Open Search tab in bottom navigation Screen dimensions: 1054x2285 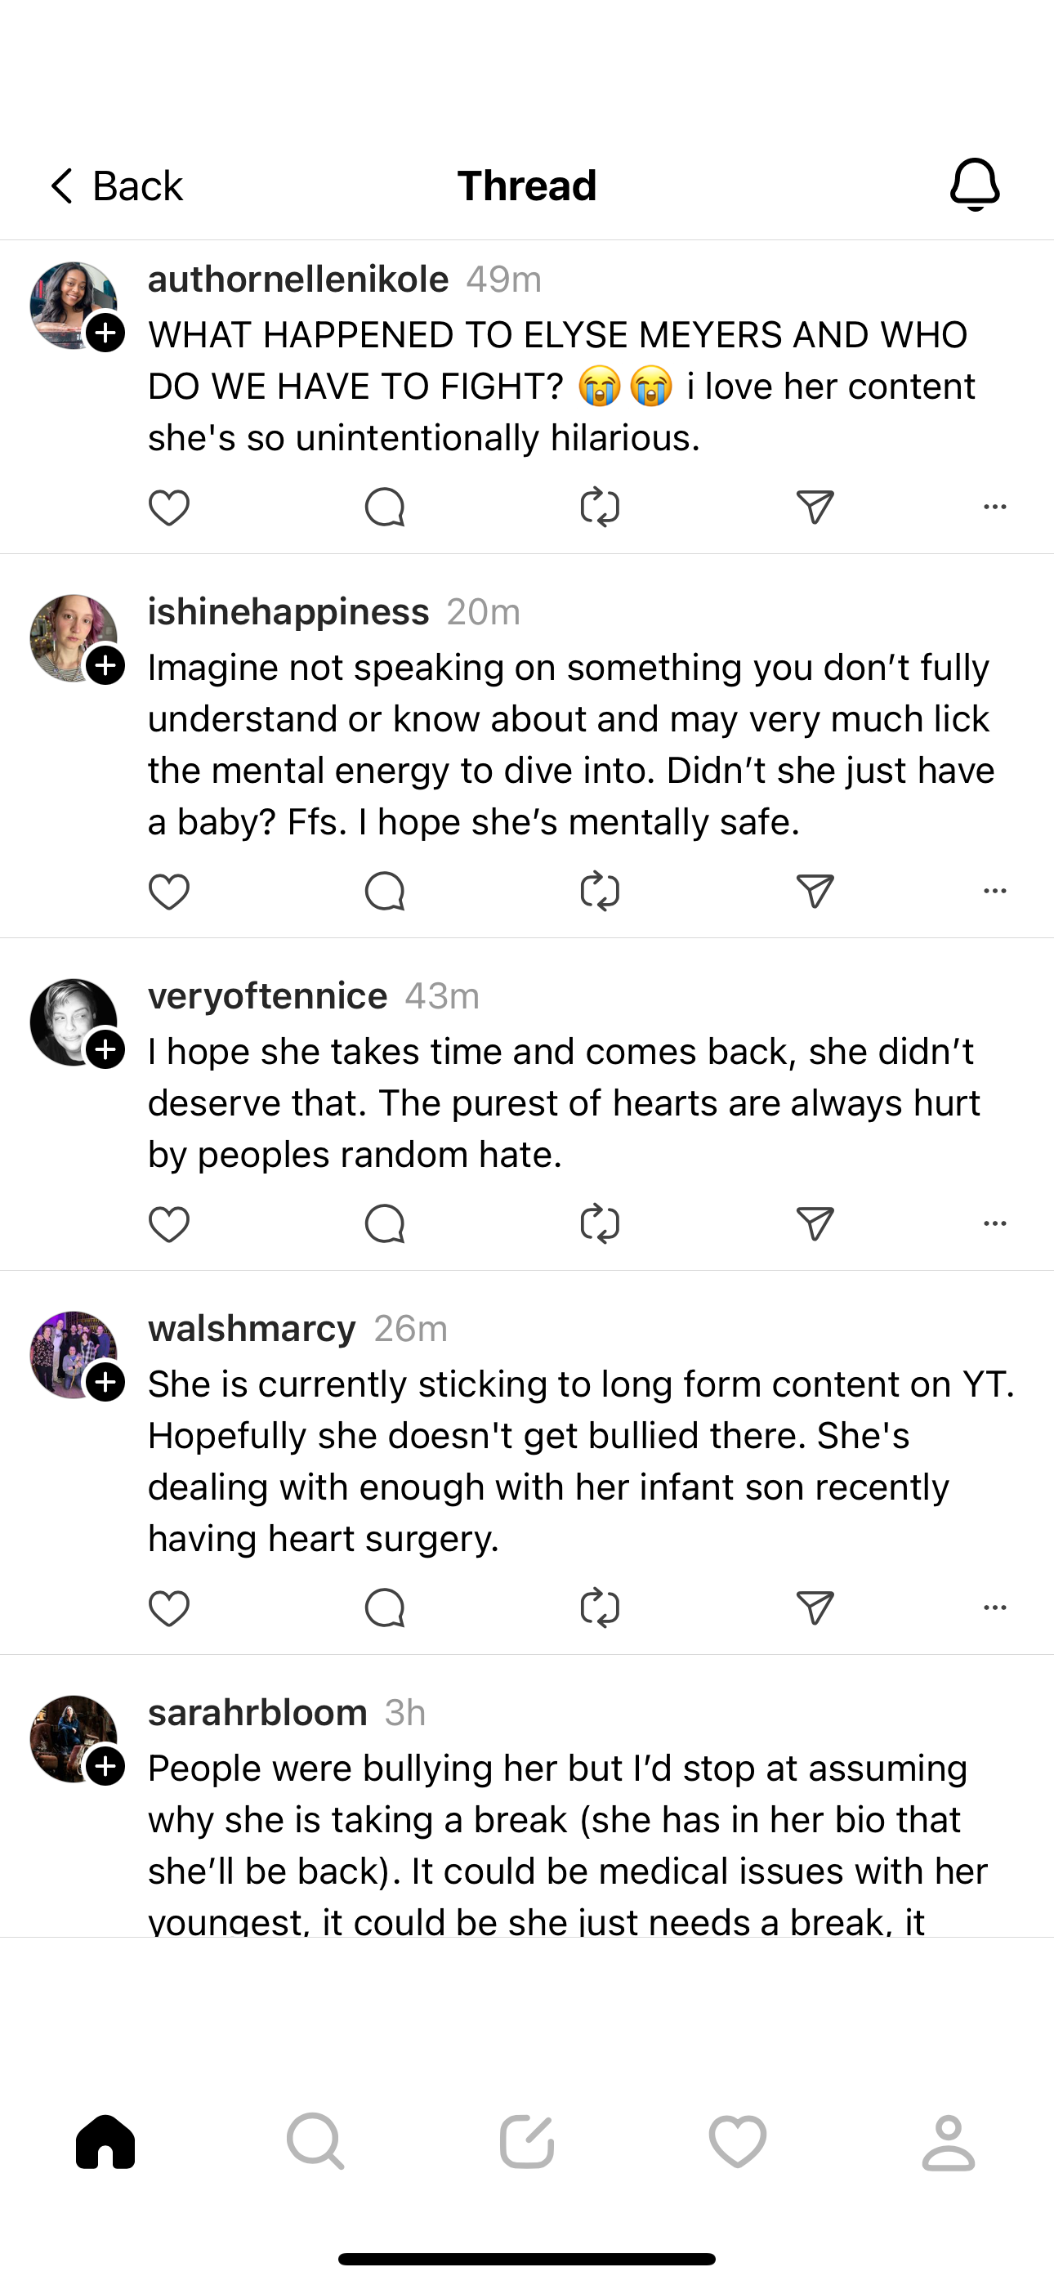point(315,2142)
